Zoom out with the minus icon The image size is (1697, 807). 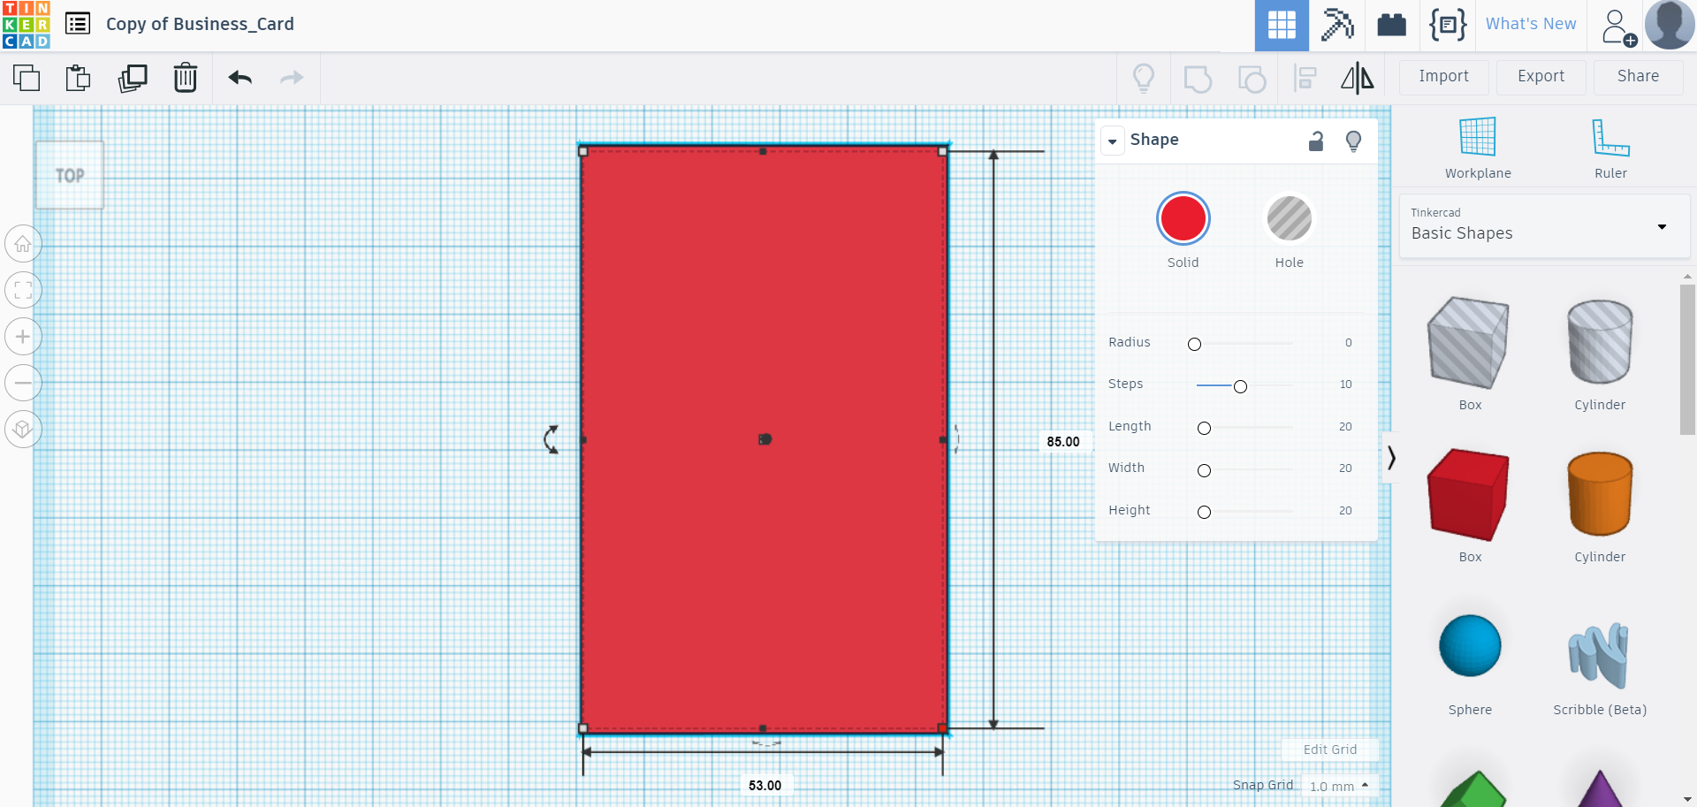point(23,383)
